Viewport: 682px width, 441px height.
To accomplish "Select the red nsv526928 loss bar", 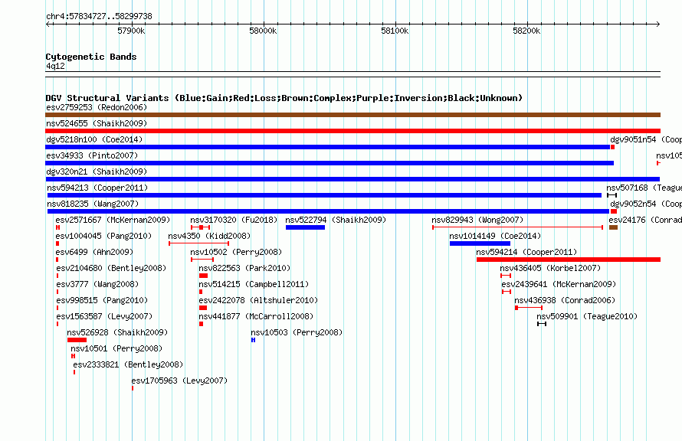I will click(77, 340).
